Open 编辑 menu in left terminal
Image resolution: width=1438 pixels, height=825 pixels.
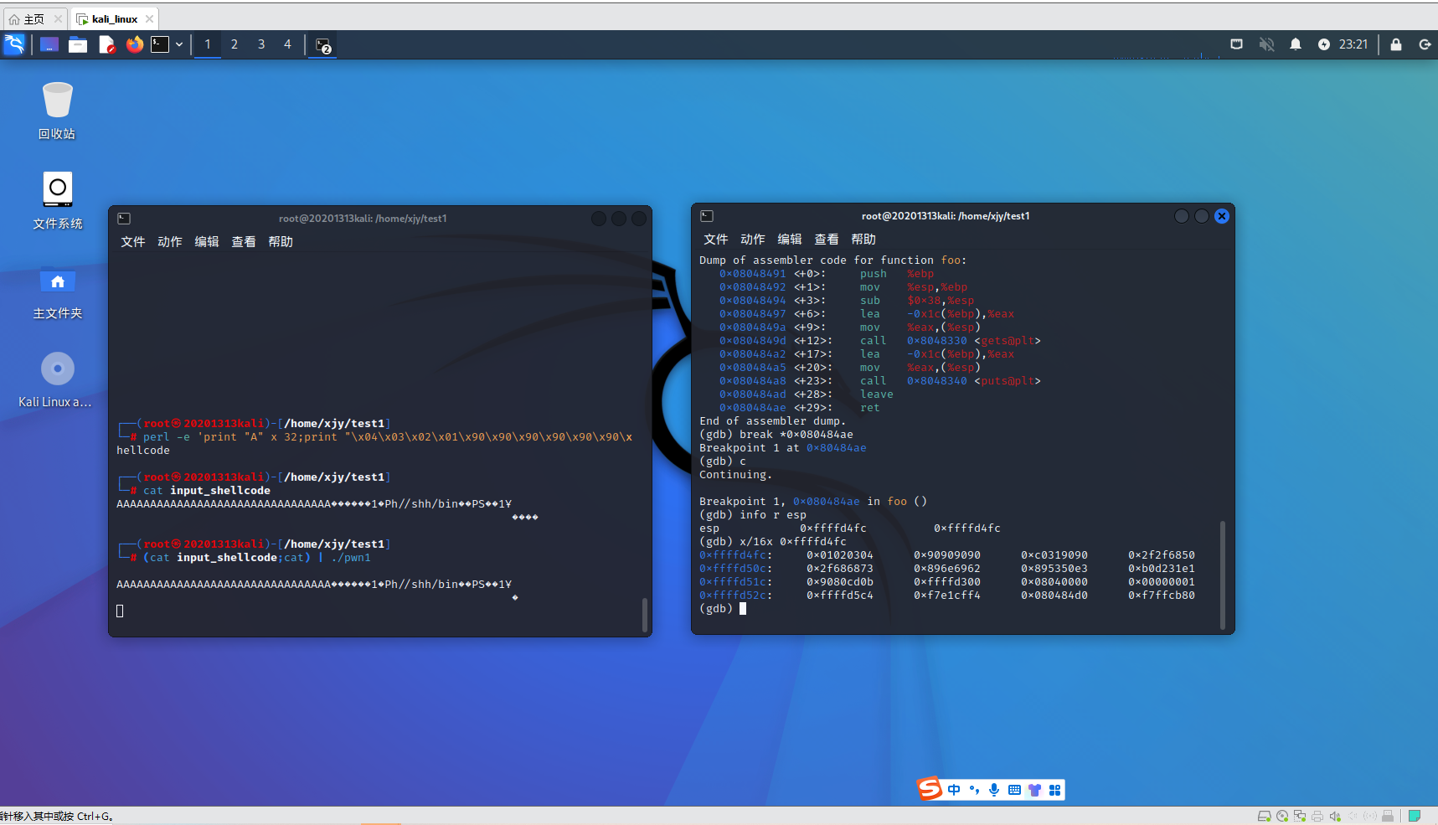(x=207, y=242)
